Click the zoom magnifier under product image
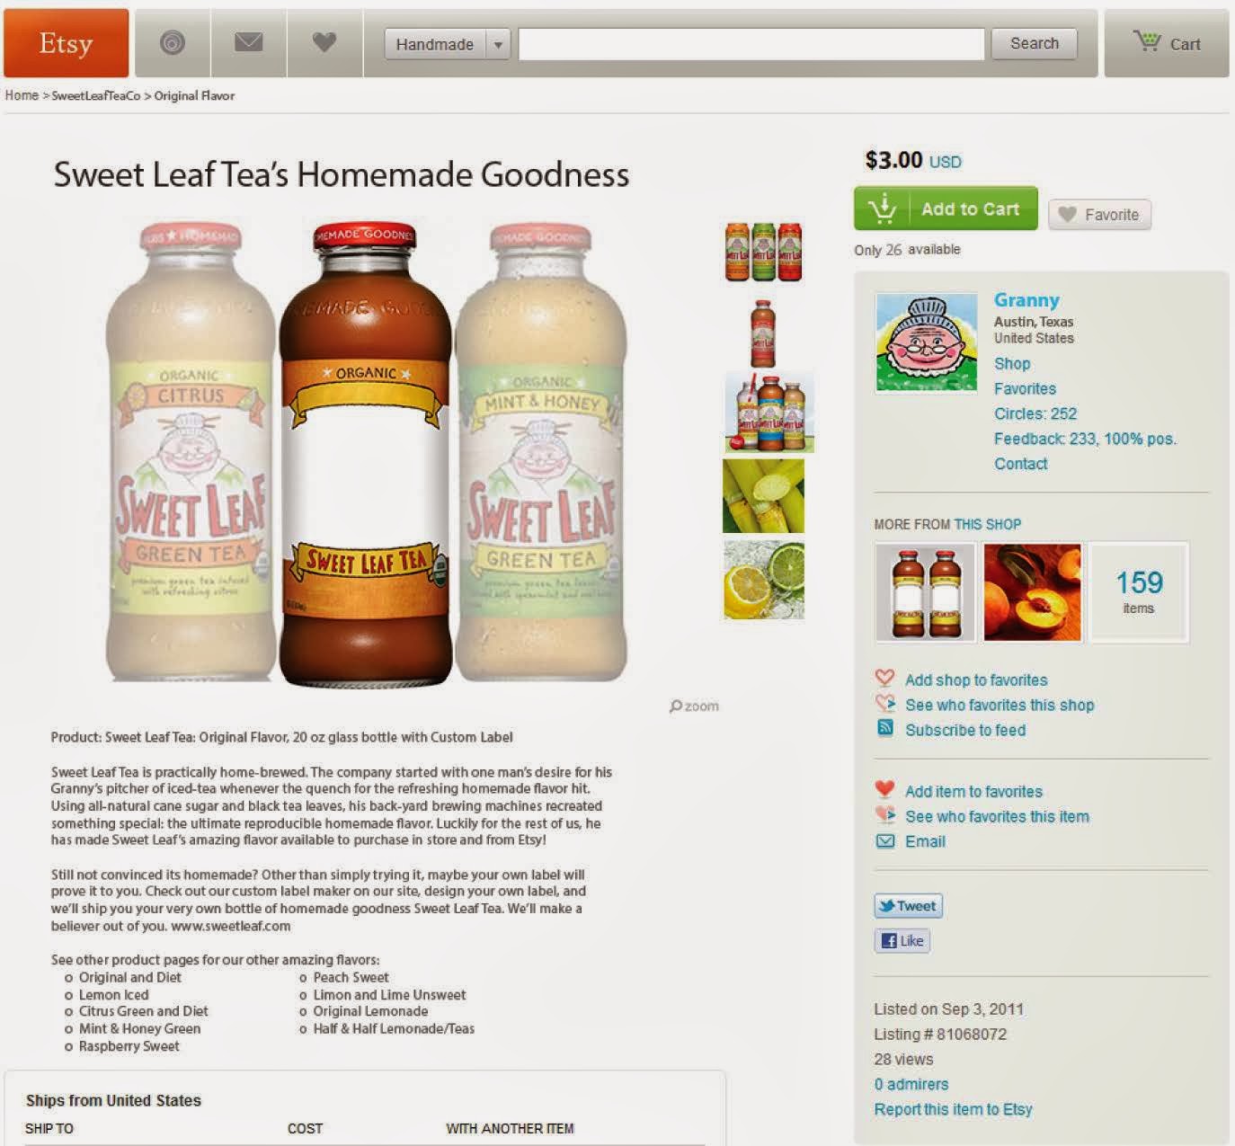Screen dimensions: 1235x1146 (694, 706)
